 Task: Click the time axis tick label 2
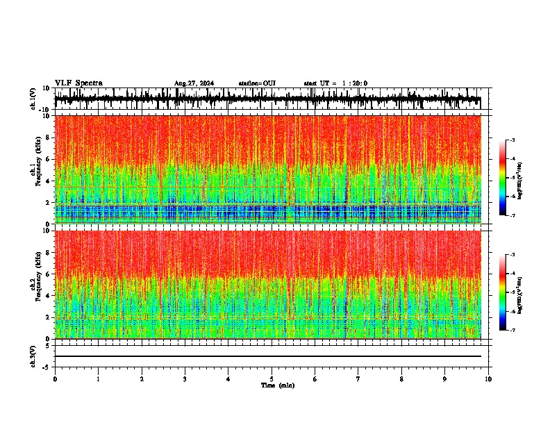[142, 379]
